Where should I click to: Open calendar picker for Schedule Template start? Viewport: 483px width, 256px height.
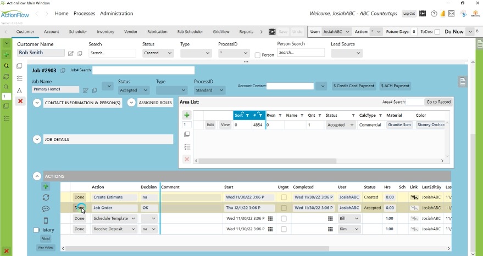coord(270,219)
